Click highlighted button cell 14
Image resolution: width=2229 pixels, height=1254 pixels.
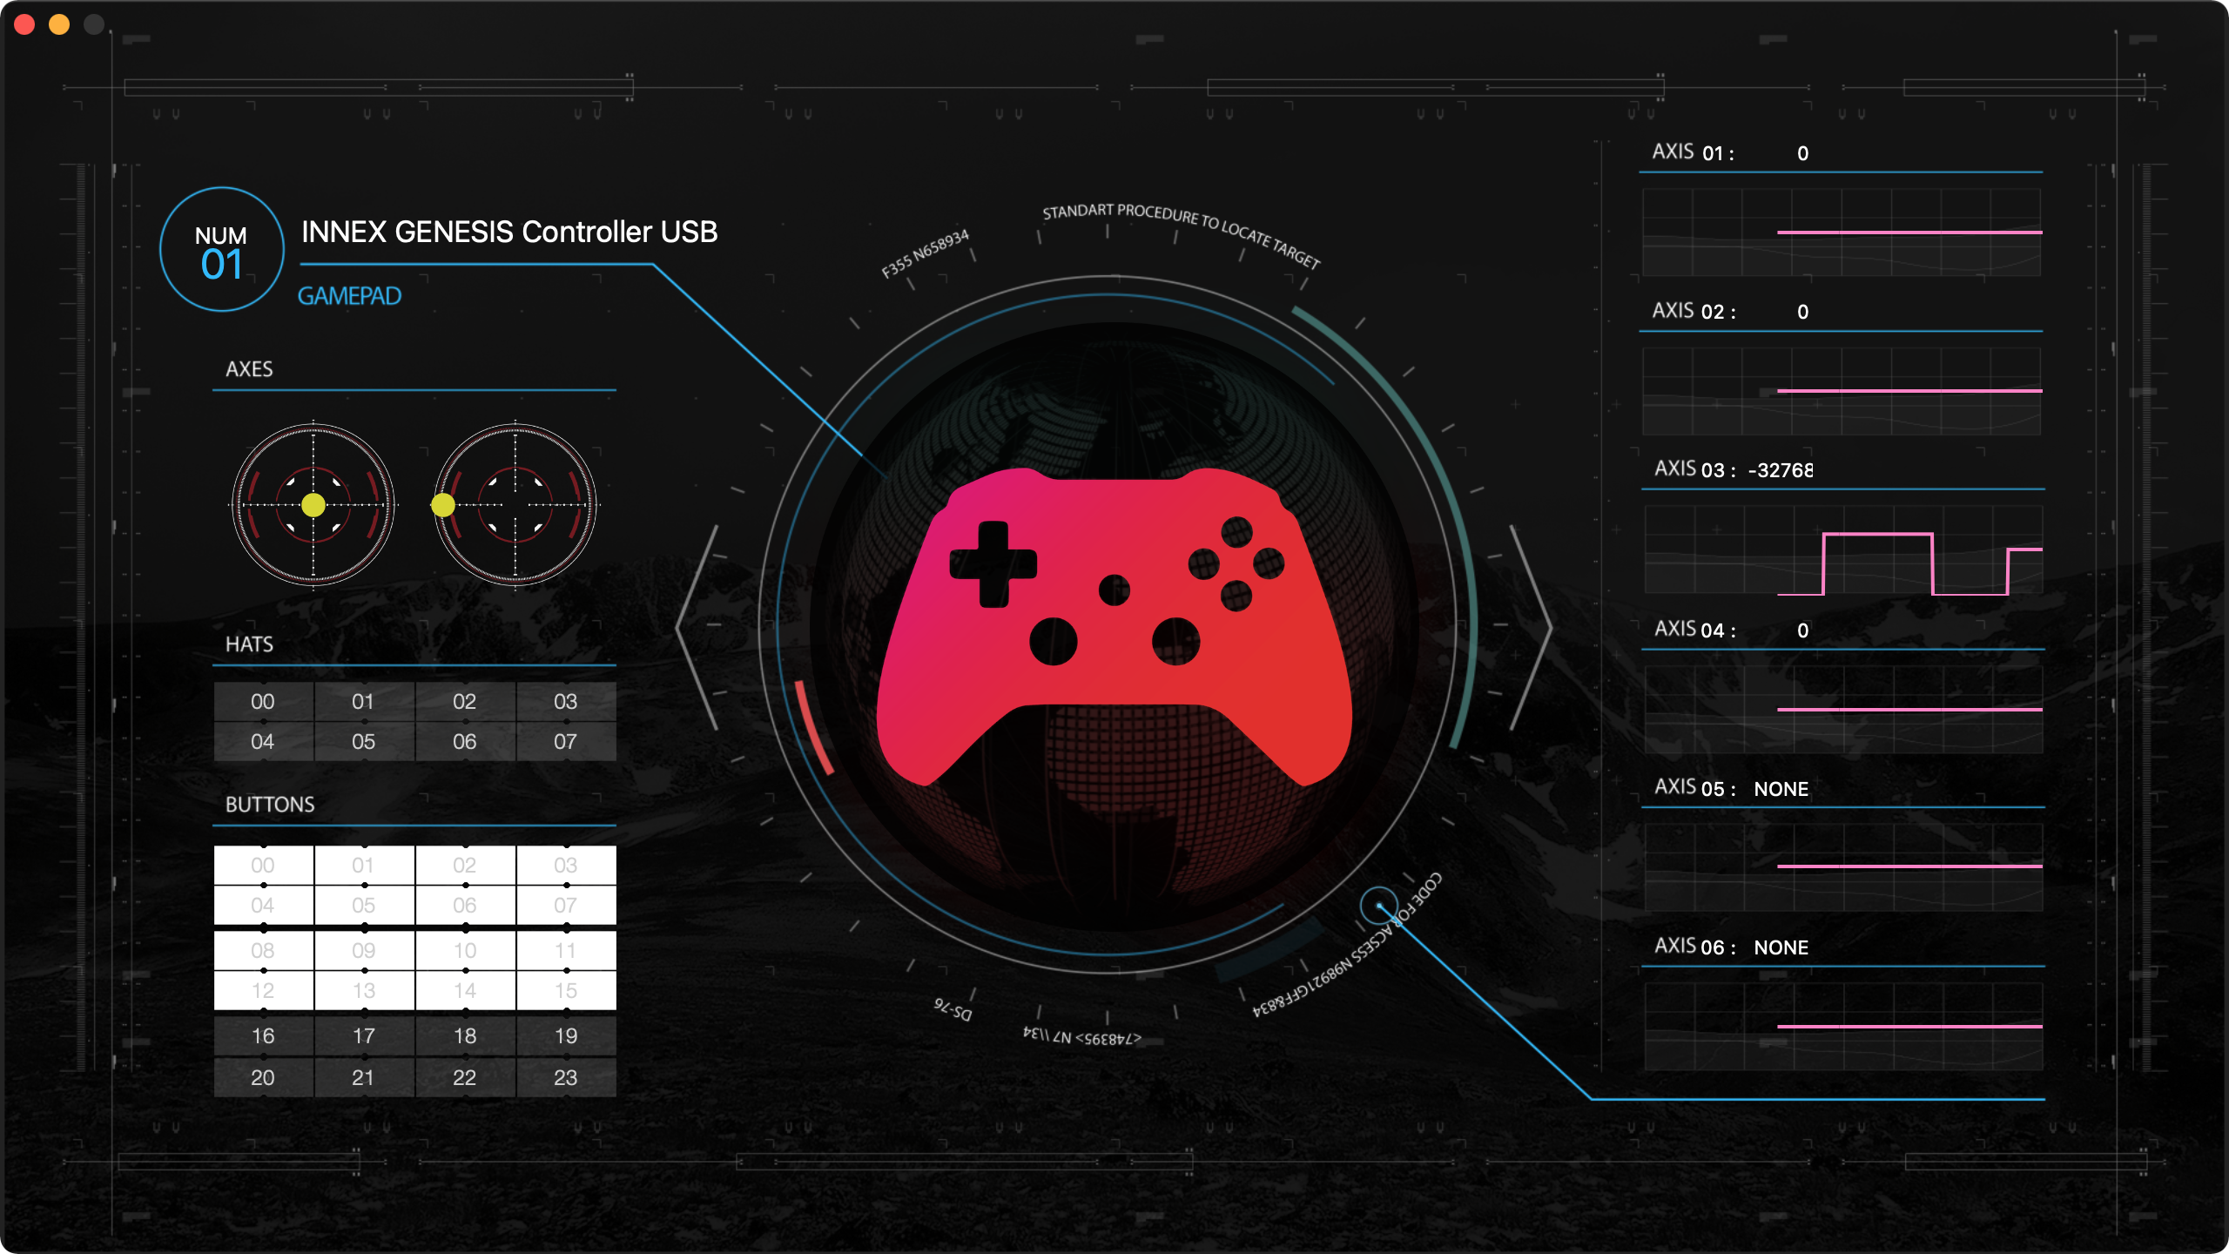point(465,990)
